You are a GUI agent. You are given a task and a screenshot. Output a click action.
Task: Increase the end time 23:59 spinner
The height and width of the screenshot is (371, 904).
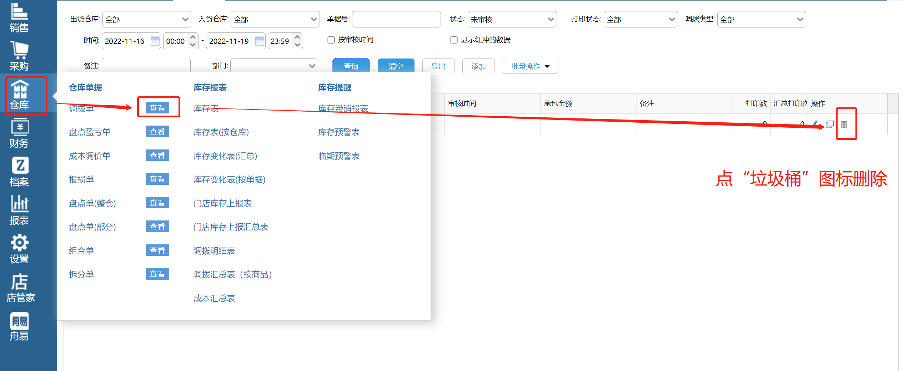[x=297, y=37]
